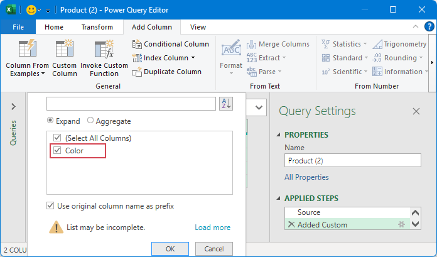Toggle the Select All Columns checkbox
The height and width of the screenshot is (257, 437).
[x=57, y=138]
